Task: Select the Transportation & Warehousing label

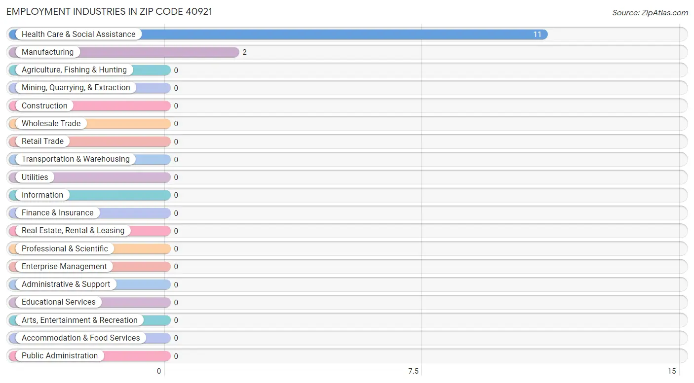Action: (x=76, y=159)
